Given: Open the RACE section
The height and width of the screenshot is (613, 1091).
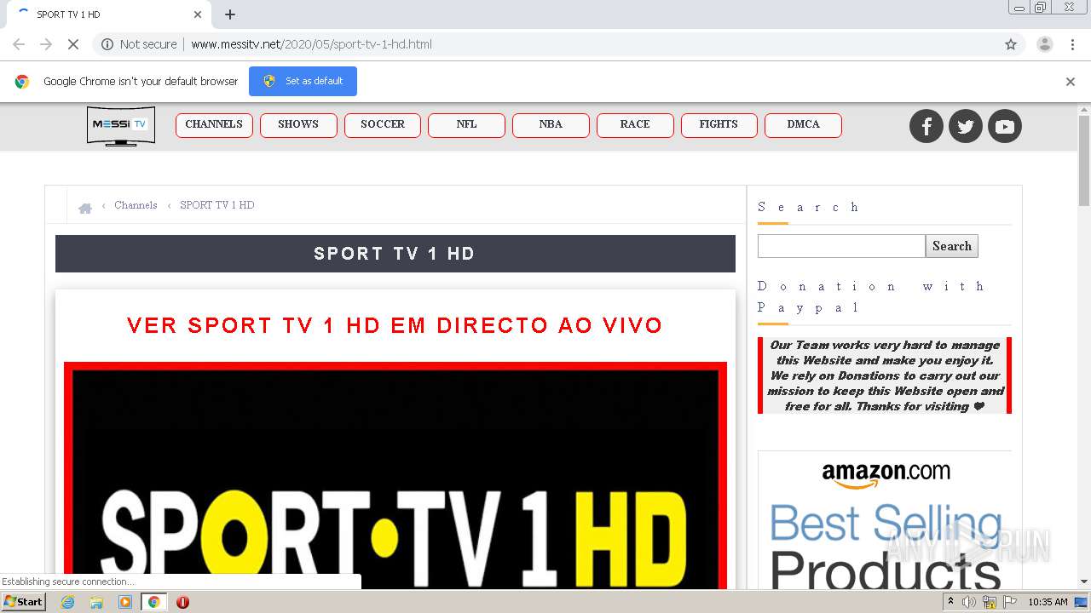Looking at the screenshot, I should [635, 125].
